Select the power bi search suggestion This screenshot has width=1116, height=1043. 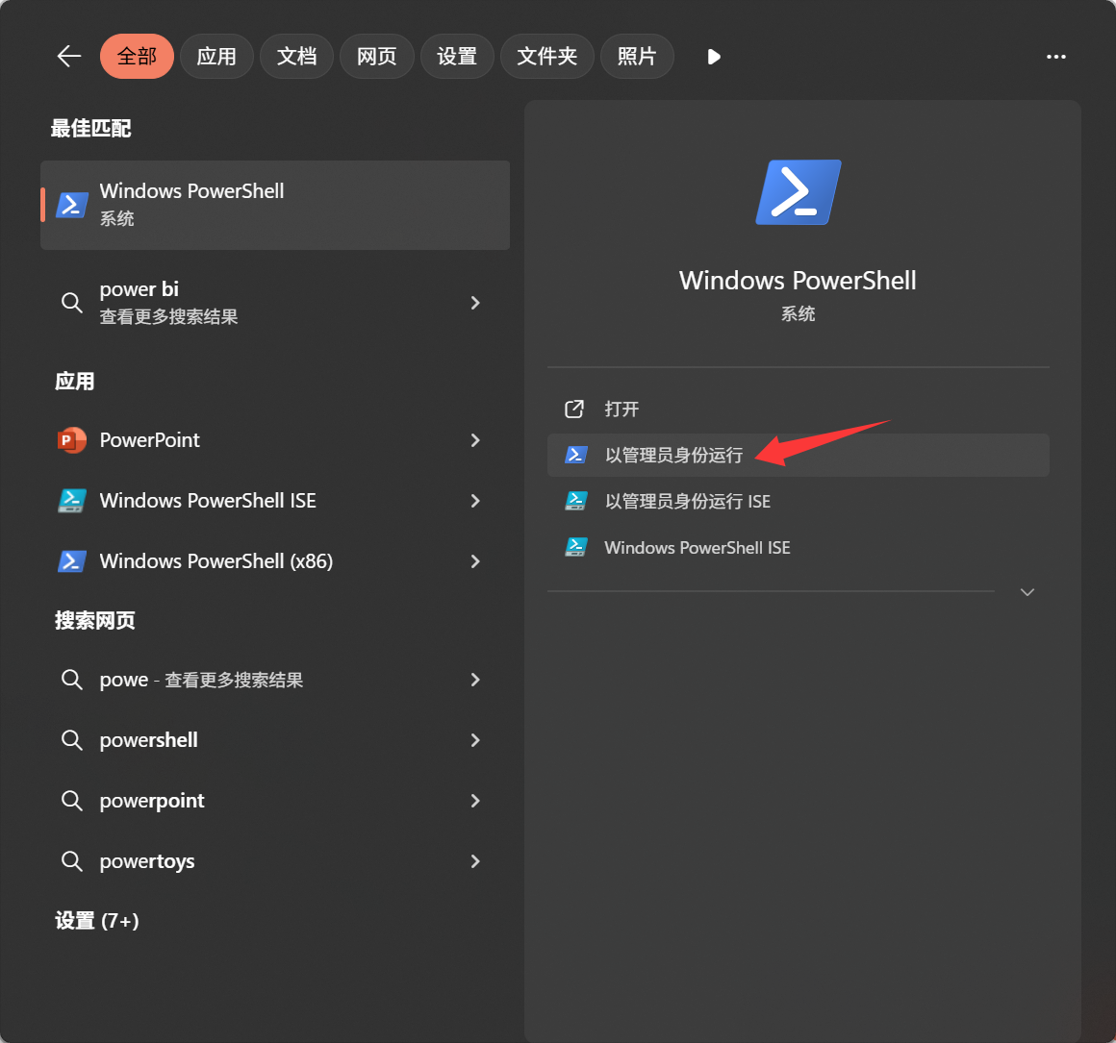[x=275, y=303]
